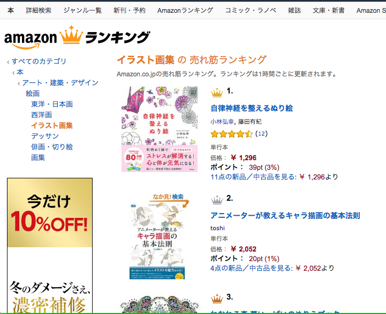Go up to アート・建築・デザイン category
Viewport: 386px width, 314px height.
[x=60, y=83]
